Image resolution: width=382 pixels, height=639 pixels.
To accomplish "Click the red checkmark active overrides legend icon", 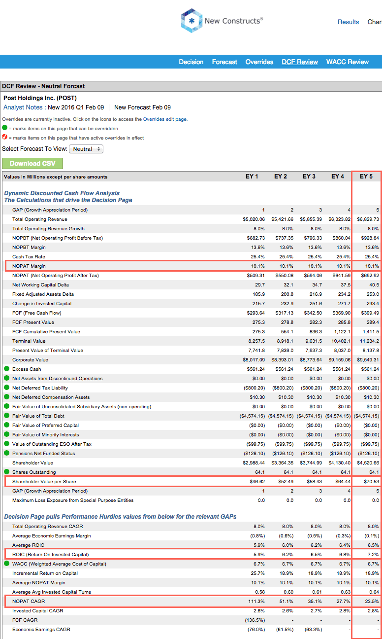I will [x=5, y=138].
